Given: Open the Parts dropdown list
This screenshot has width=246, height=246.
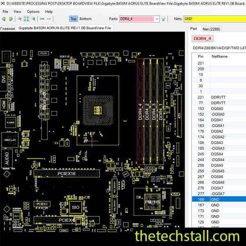Looking at the screenshot, I should (x=157, y=19).
